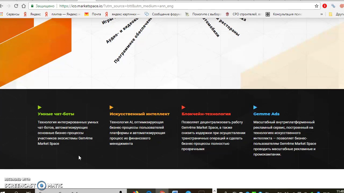Click the red triangle above Блокчейн-технология
Viewport: 344px width, 193px height.
pyautogui.click(x=183, y=107)
